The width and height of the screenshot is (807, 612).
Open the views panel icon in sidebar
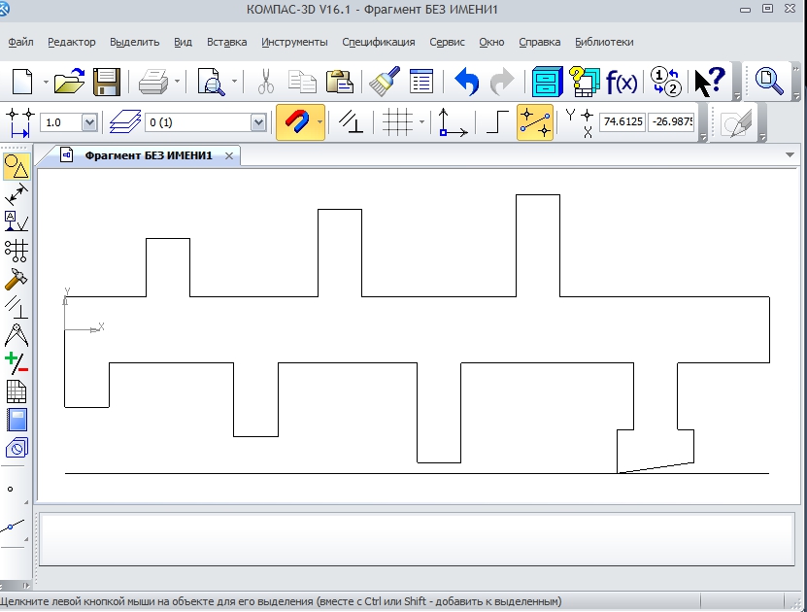pyautogui.click(x=17, y=449)
